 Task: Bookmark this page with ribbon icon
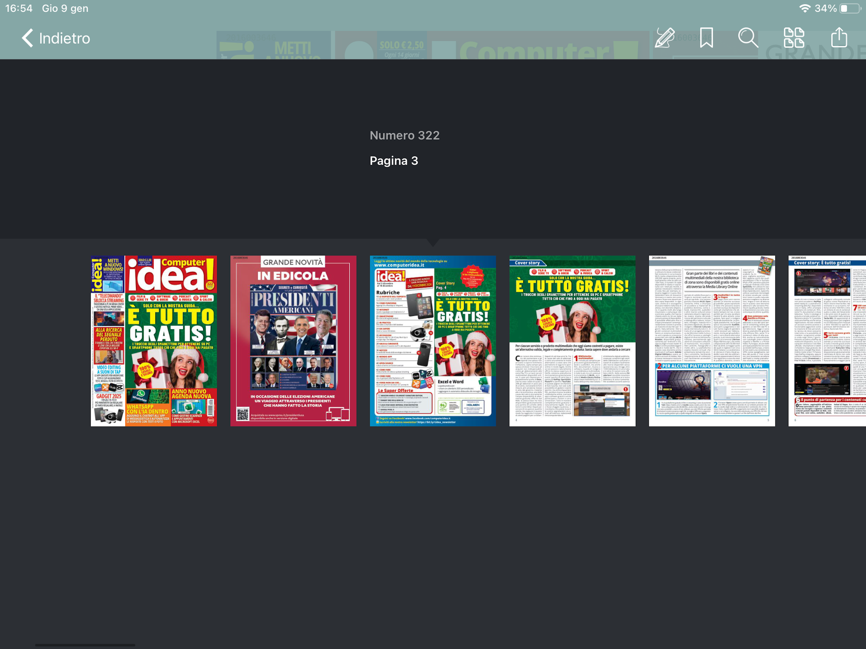[706, 38]
